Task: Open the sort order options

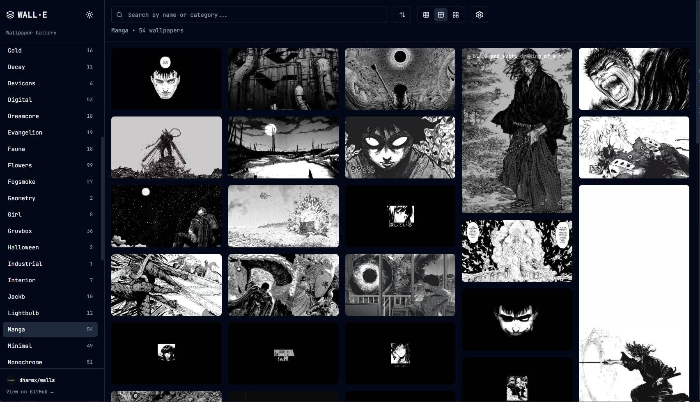Action: 402,14
